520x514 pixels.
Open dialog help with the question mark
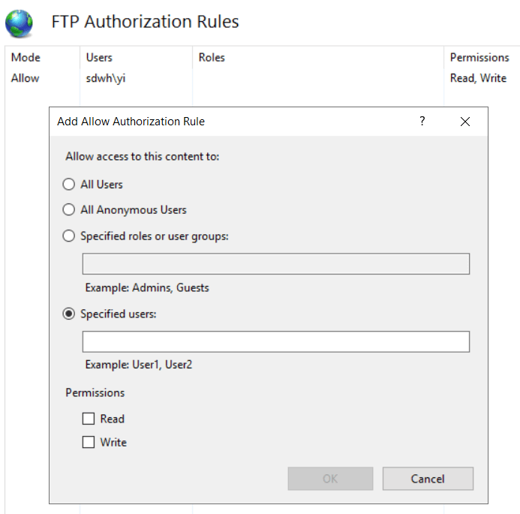point(422,121)
